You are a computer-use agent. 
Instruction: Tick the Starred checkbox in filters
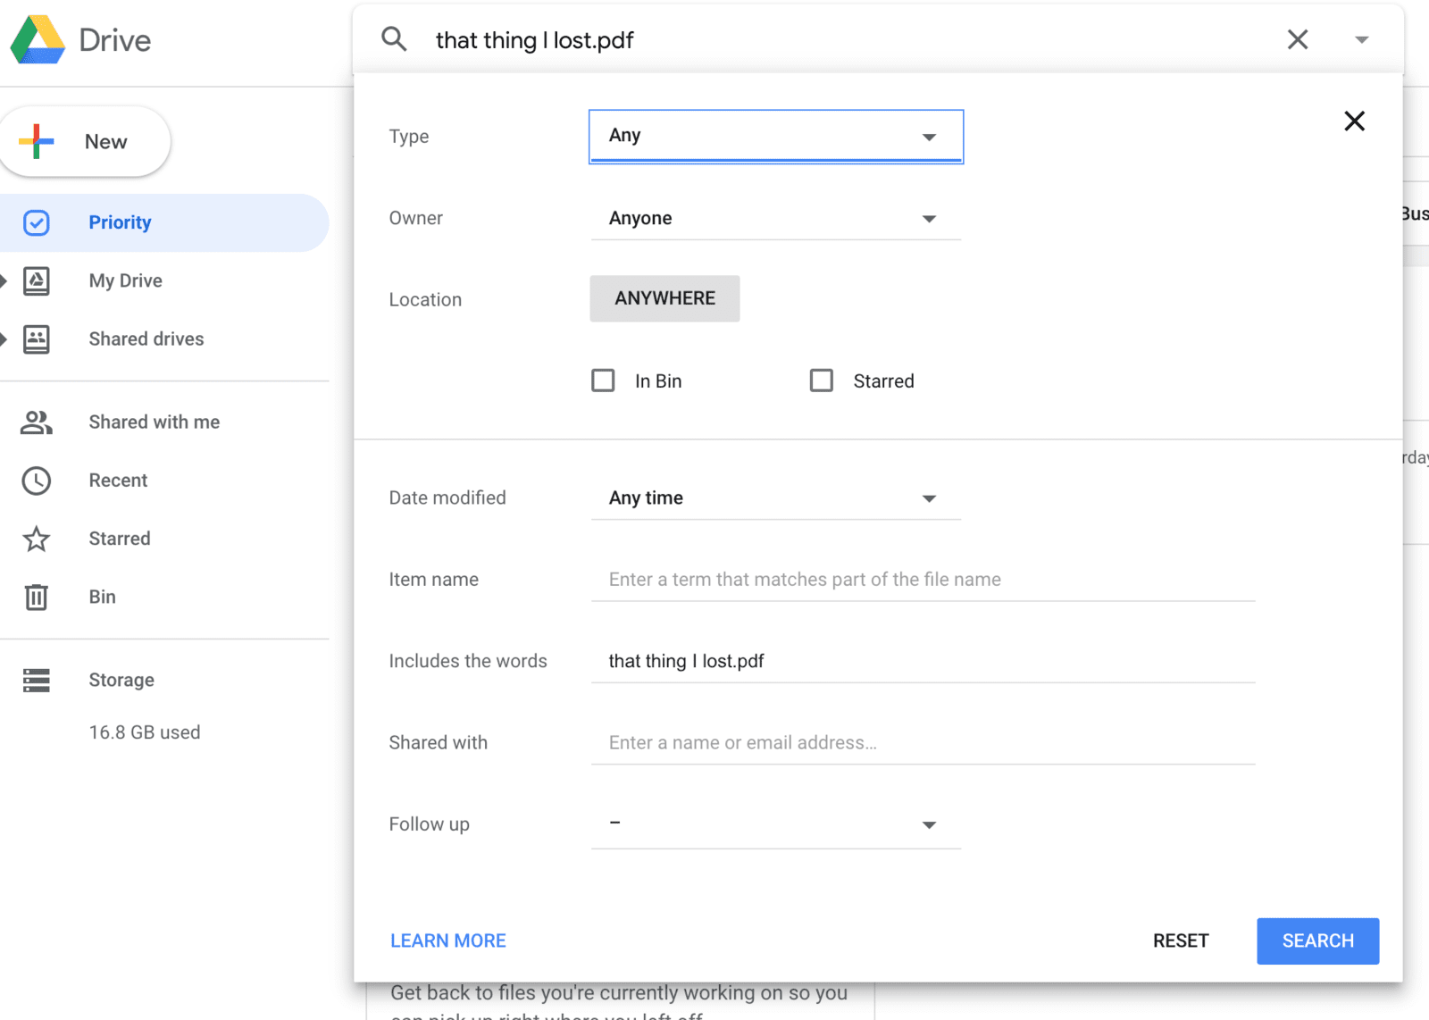[822, 381]
